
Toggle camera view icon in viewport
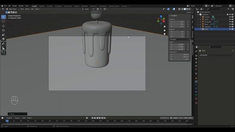coord(164,34)
